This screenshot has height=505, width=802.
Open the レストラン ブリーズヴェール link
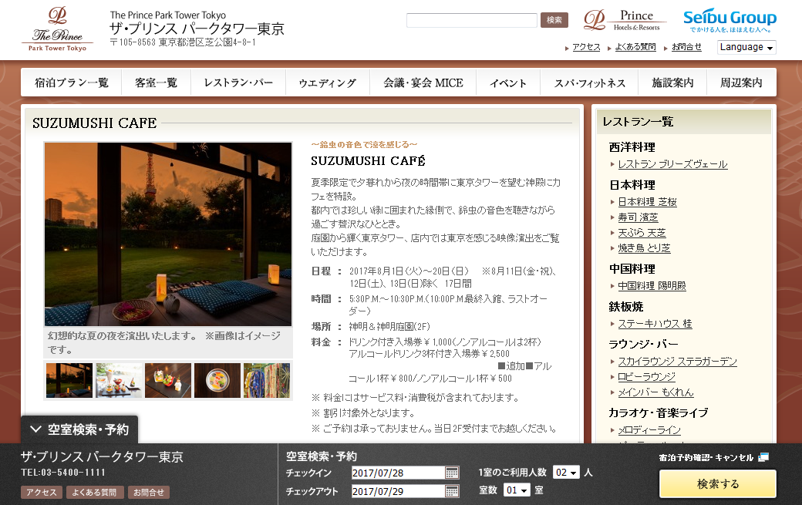click(672, 164)
